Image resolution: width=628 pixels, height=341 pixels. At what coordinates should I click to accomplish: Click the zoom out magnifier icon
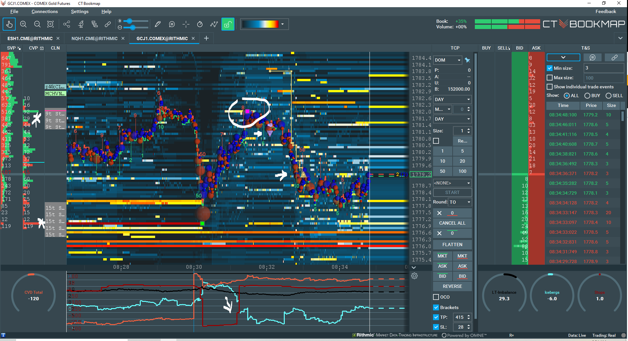click(x=37, y=24)
